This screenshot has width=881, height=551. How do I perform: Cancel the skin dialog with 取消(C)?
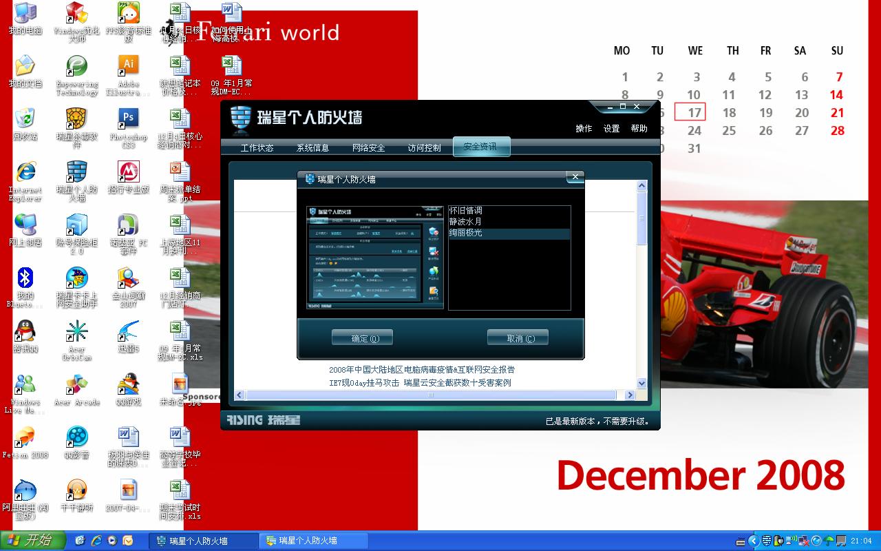tap(518, 338)
